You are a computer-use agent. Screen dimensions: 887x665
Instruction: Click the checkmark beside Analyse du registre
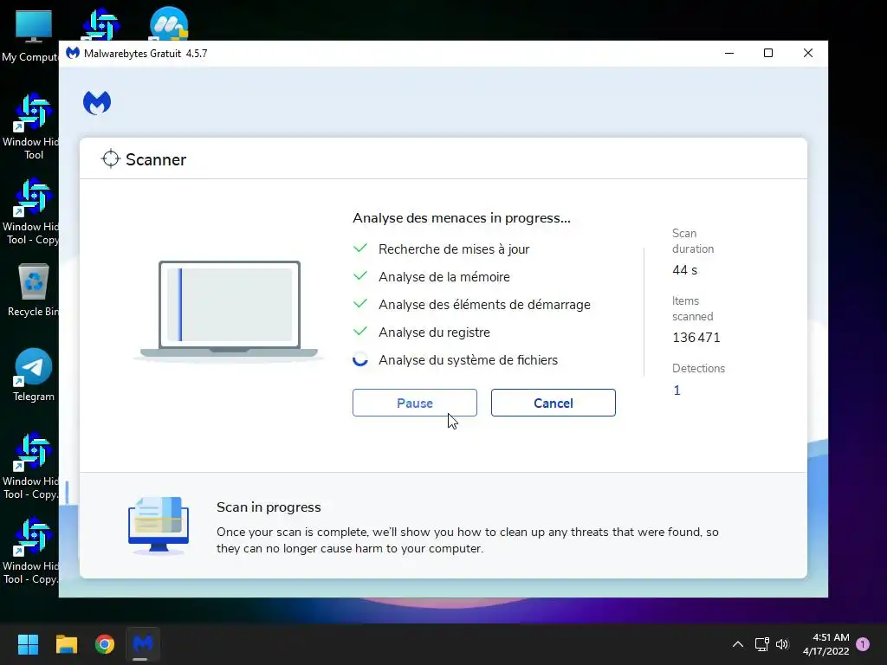pos(360,332)
